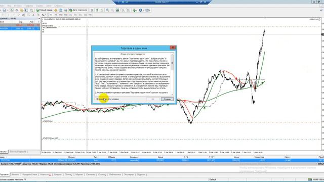
Task: Select the text label tool
Action: pyautogui.click(x=38, y=15)
